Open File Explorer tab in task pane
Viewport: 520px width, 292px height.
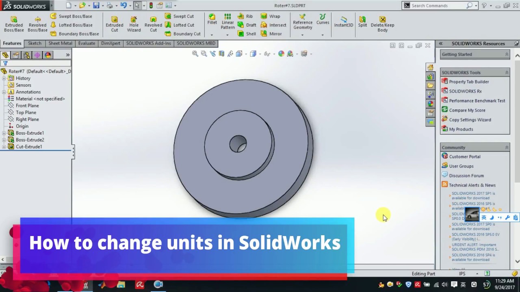tap(430, 86)
